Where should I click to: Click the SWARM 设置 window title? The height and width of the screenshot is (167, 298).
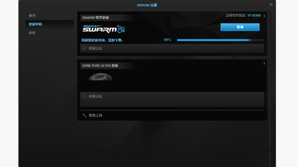(147, 5)
